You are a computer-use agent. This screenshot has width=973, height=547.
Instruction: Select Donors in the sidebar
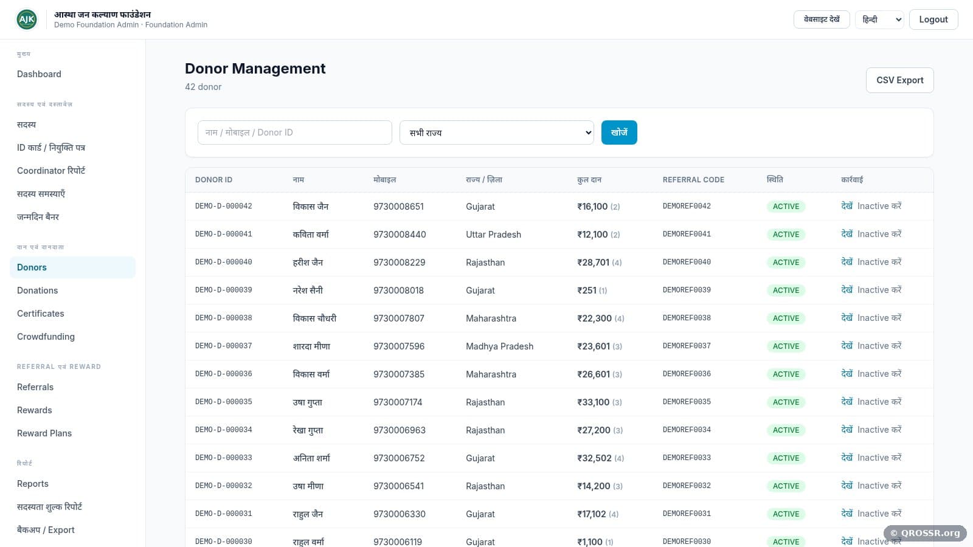72,267
